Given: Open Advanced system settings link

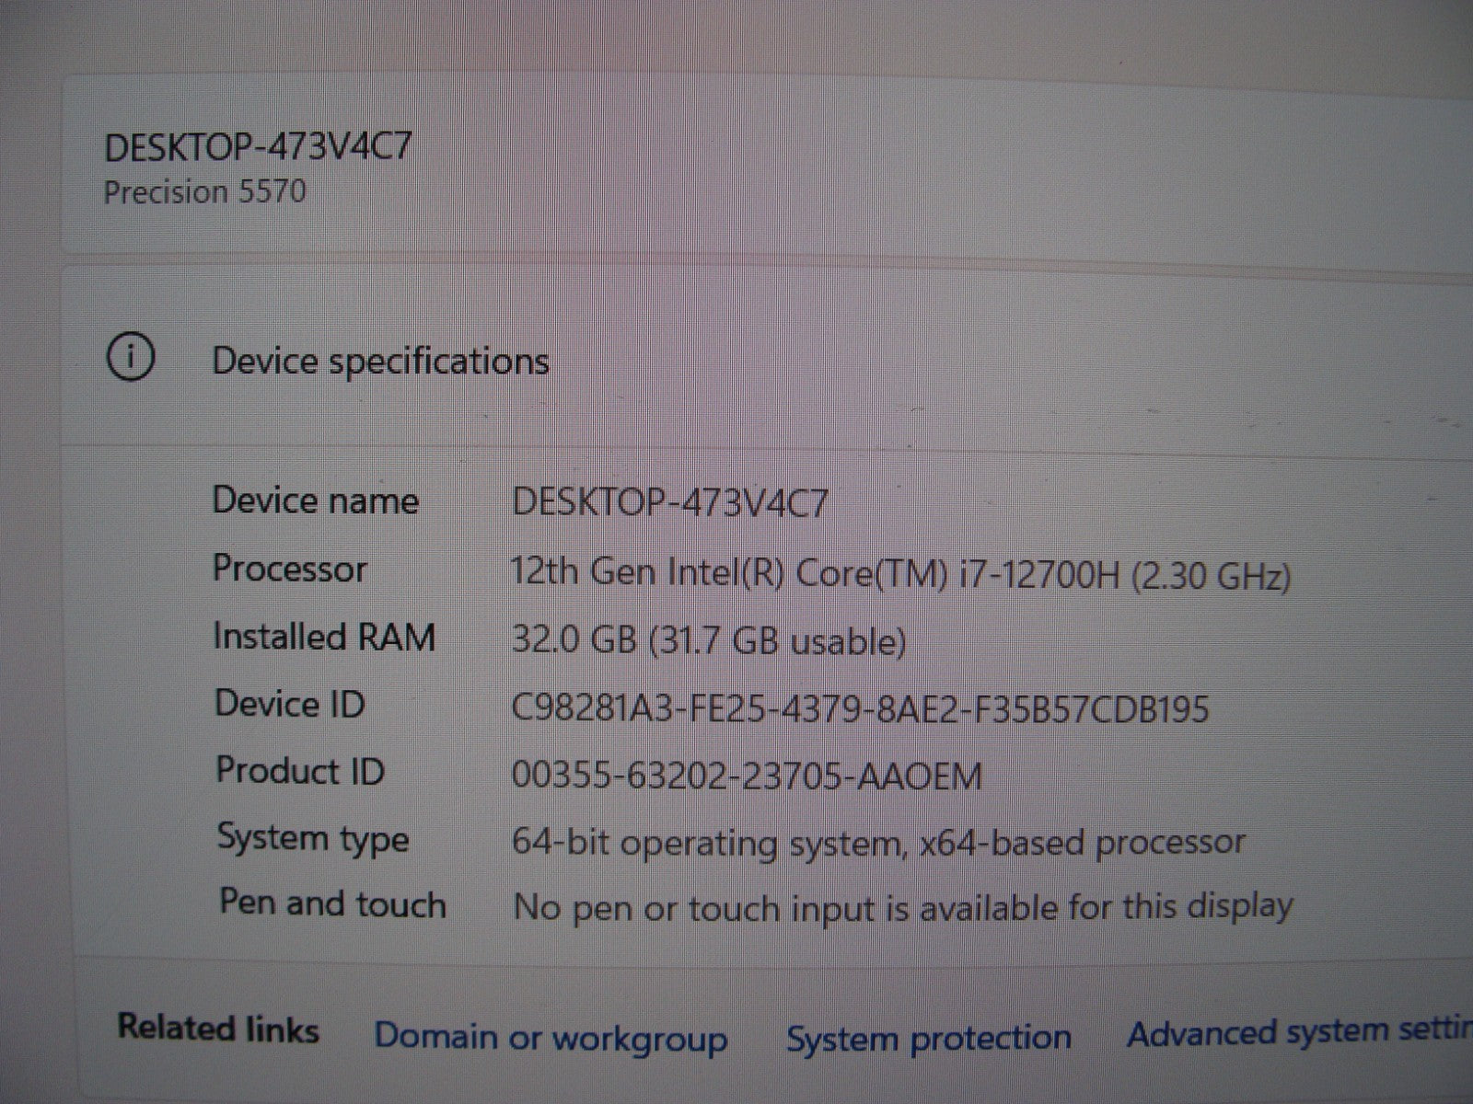Looking at the screenshot, I should (x=1298, y=1034).
